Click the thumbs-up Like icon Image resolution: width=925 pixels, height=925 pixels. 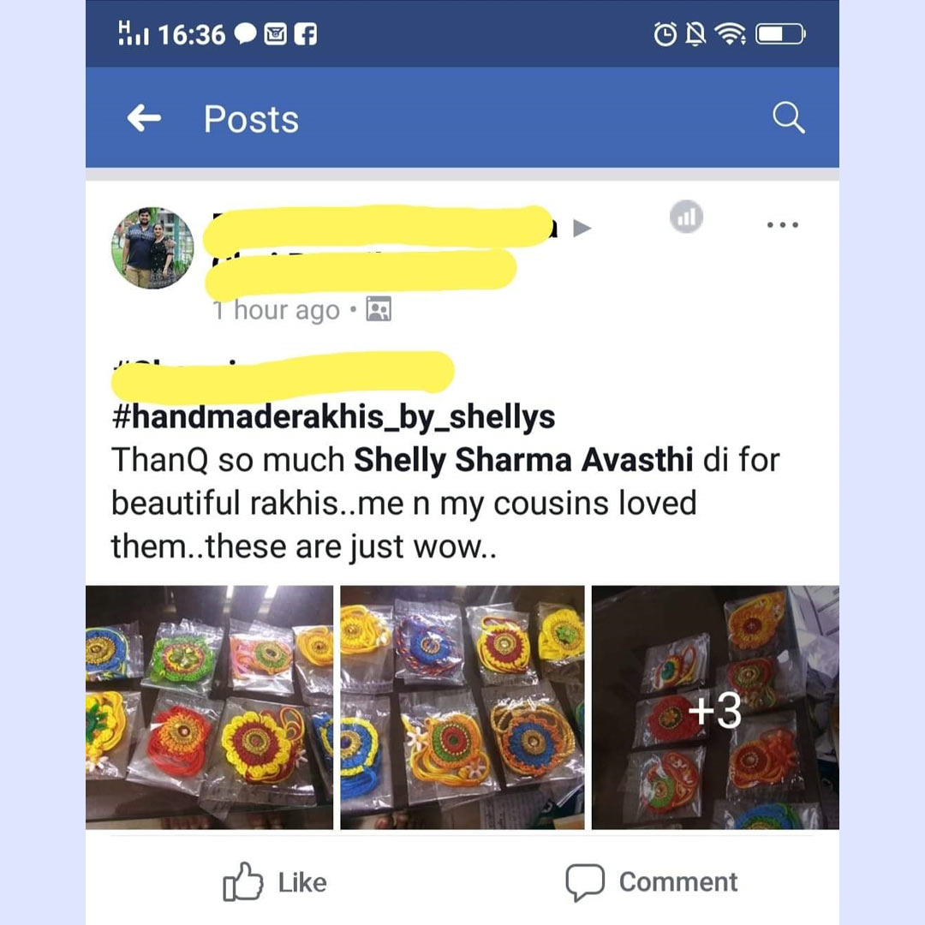(x=242, y=882)
